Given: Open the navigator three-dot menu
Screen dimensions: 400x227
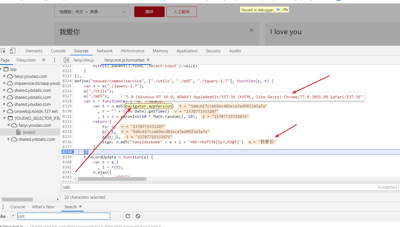Looking at the screenshot, I should (x=54, y=60).
